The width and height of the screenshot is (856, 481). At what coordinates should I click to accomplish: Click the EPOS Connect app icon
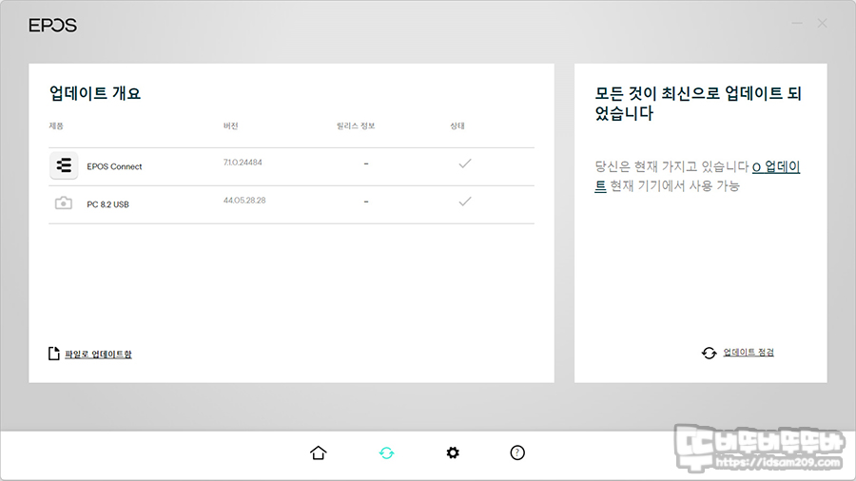(x=64, y=165)
